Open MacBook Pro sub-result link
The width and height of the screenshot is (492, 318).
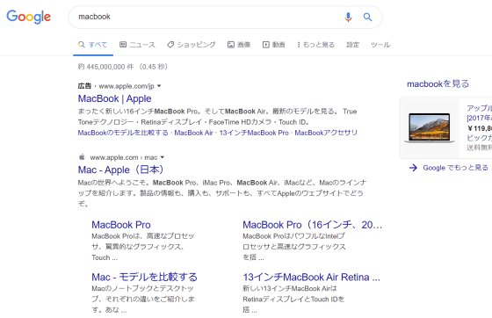coord(121,225)
